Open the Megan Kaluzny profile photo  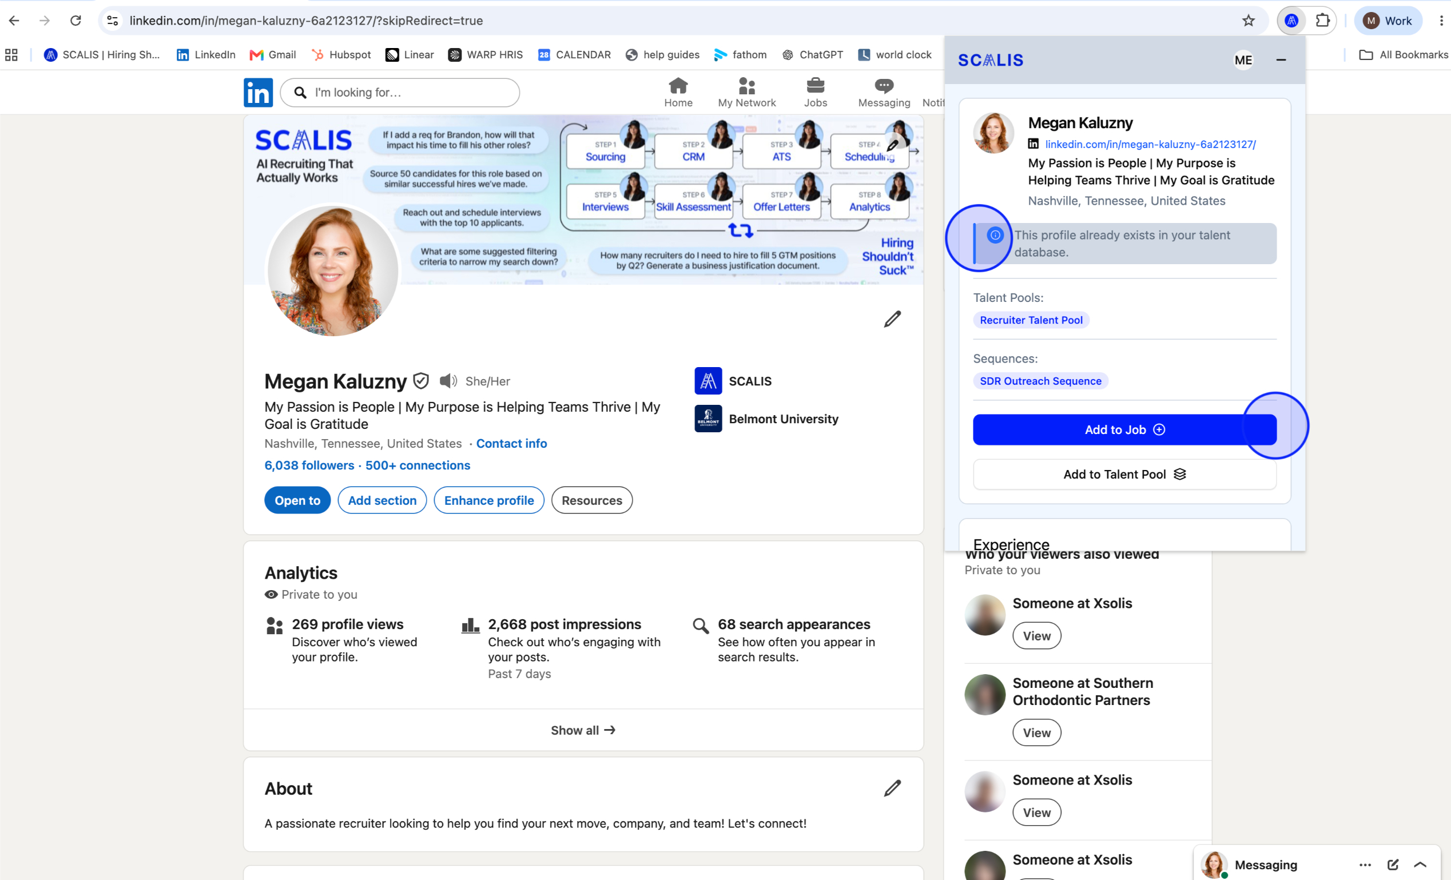(333, 271)
